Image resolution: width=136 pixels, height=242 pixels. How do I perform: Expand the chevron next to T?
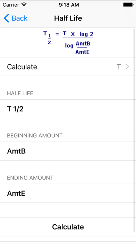pos(127,67)
